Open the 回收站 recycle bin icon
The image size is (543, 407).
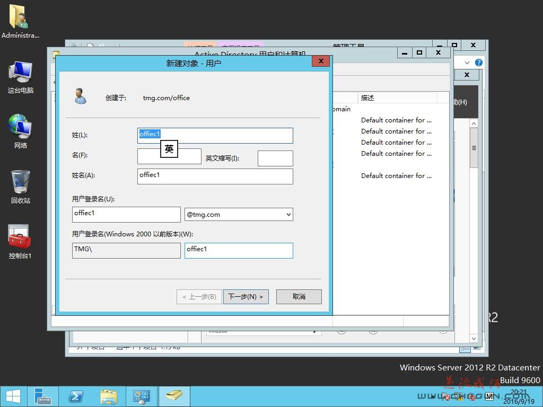tap(21, 187)
